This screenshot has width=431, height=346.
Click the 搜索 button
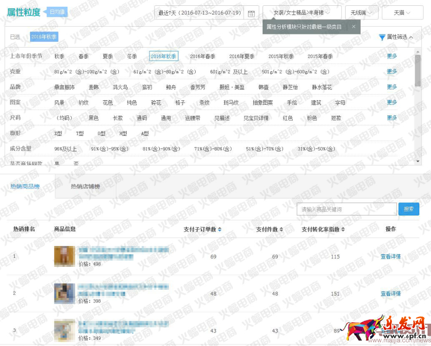tap(409, 209)
